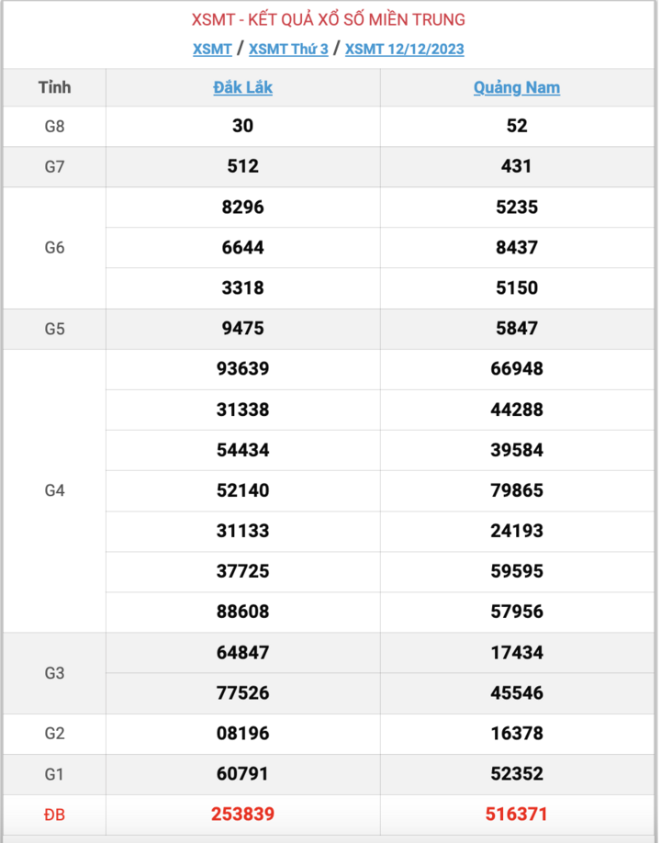Click Quảng Nam G7 result 431
Viewport: 661px width, 843px height.
click(x=517, y=167)
